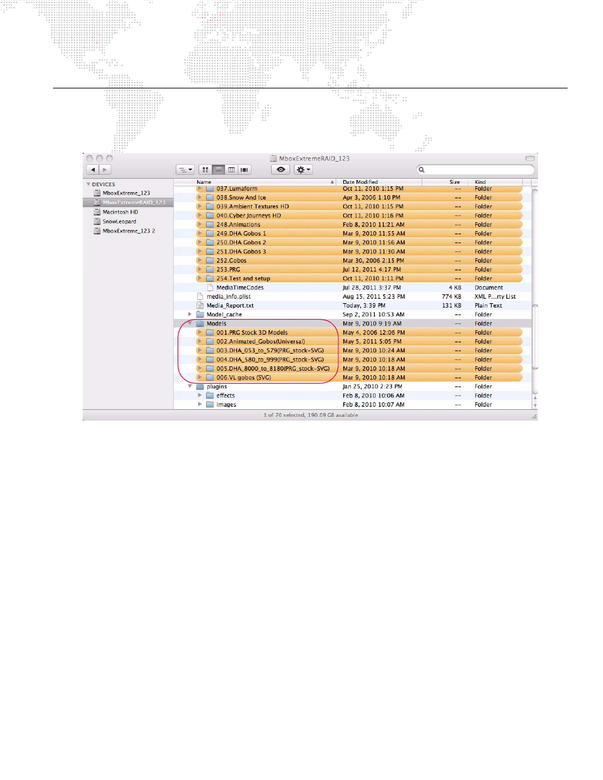Image resolution: width=603 pixels, height=780 pixels.
Task: Click the effects folder icon
Action: [x=210, y=395]
